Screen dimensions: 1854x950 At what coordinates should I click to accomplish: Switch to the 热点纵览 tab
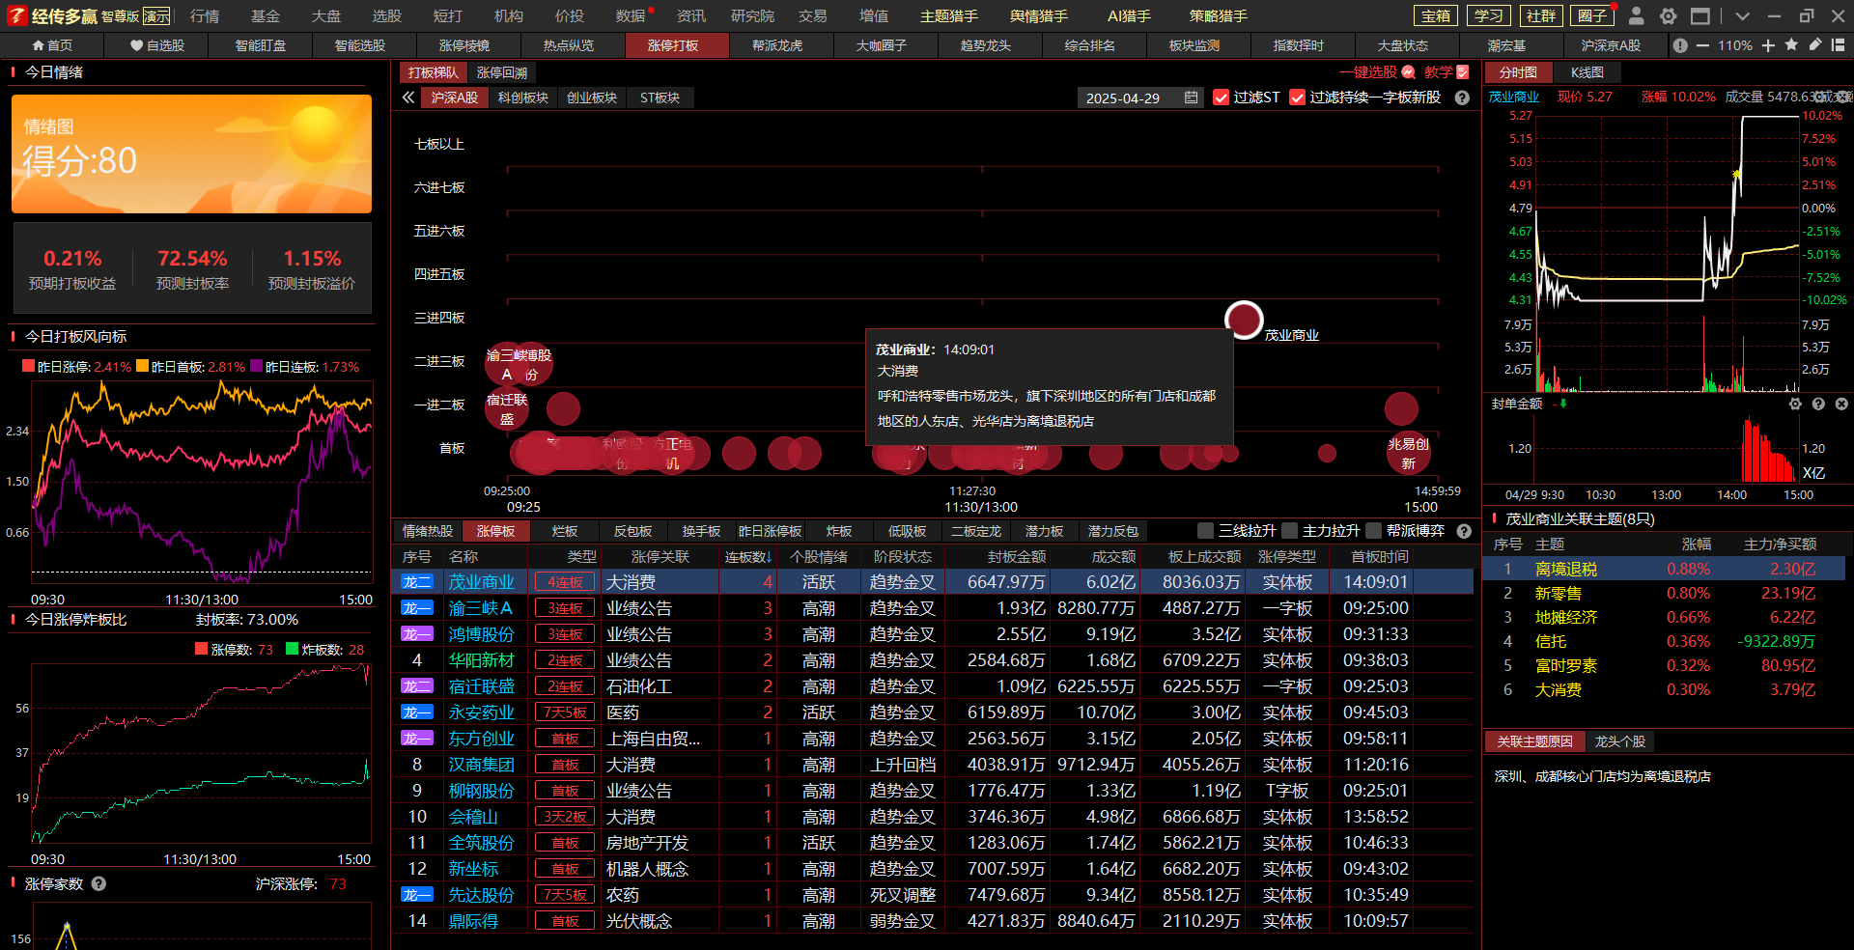(x=569, y=45)
